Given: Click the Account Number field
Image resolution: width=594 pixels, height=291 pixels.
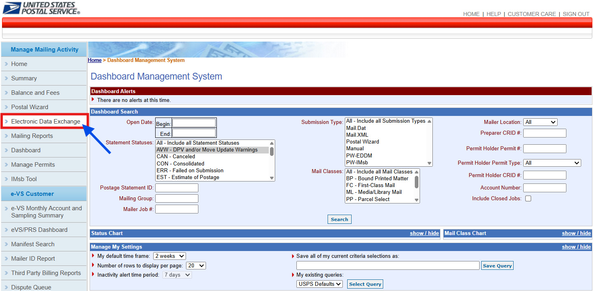Looking at the screenshot, I should point(545,188).
